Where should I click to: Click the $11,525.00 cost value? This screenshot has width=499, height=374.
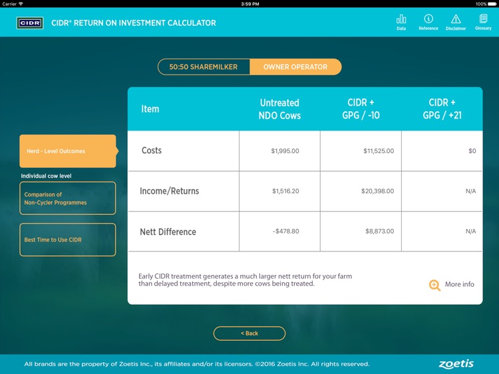(x=379, y=151)
